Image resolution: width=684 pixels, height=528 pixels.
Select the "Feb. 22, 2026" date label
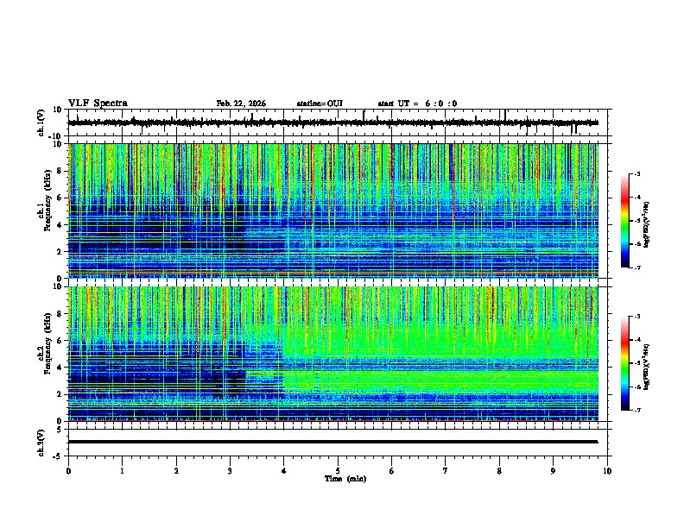pos(241,104)
